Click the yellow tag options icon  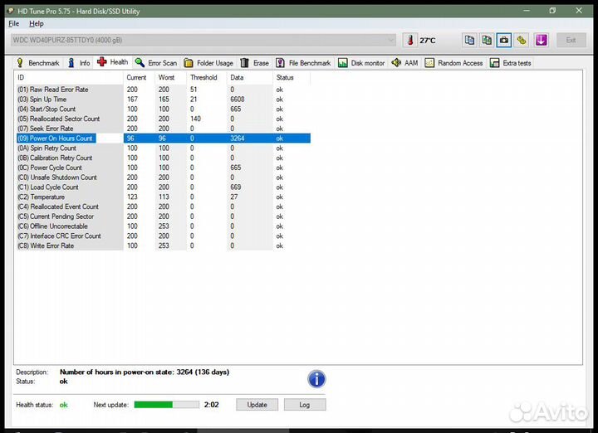tap(522, 40)
